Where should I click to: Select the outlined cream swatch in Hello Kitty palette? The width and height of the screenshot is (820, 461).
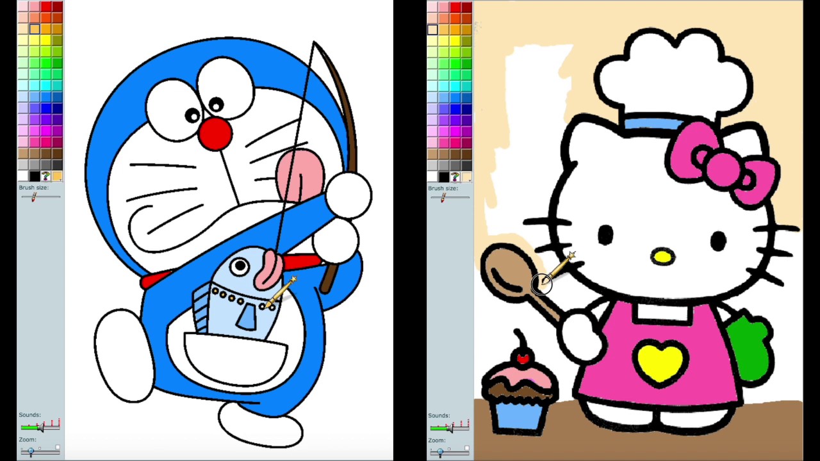[x=432, y=29]
